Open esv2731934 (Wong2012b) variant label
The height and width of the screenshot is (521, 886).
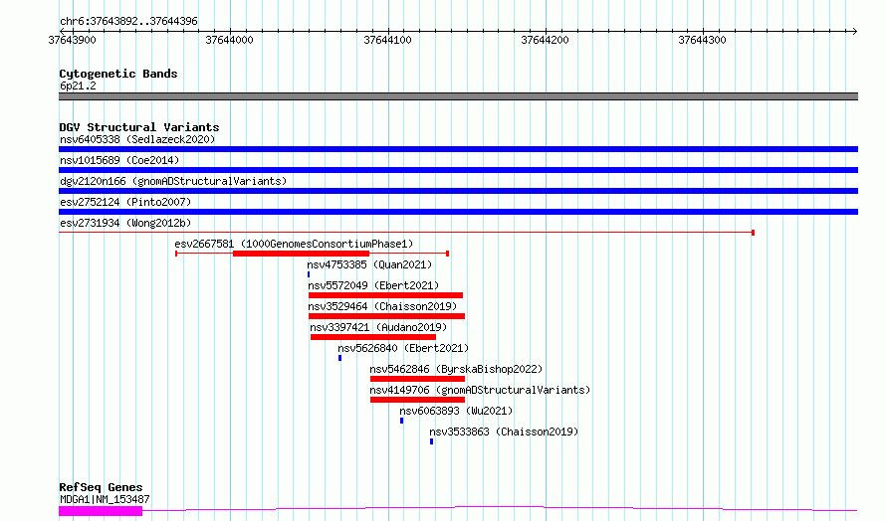click(125, 223)
